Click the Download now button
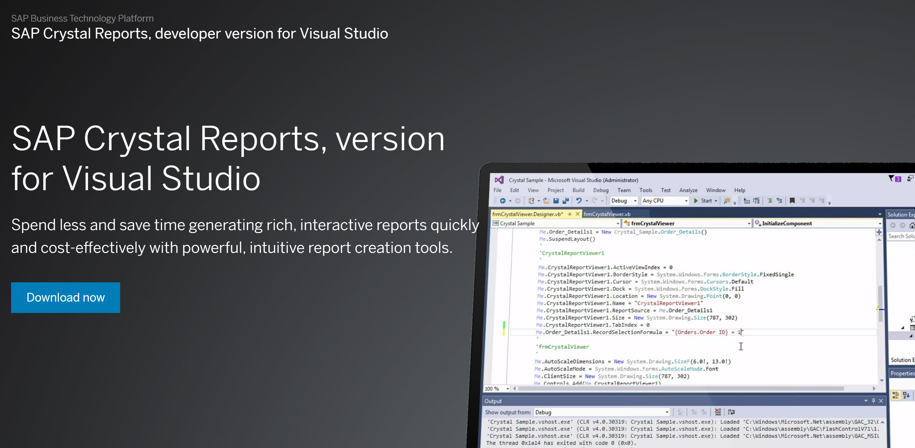 click(x=65, y=297)
